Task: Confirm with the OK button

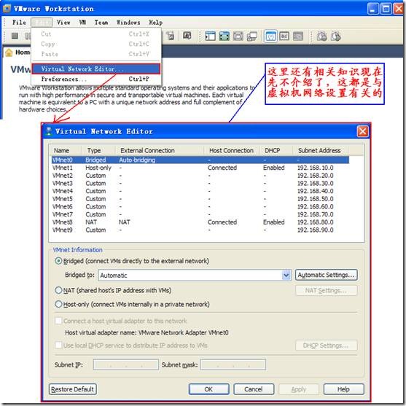Action: pos(208,389)
